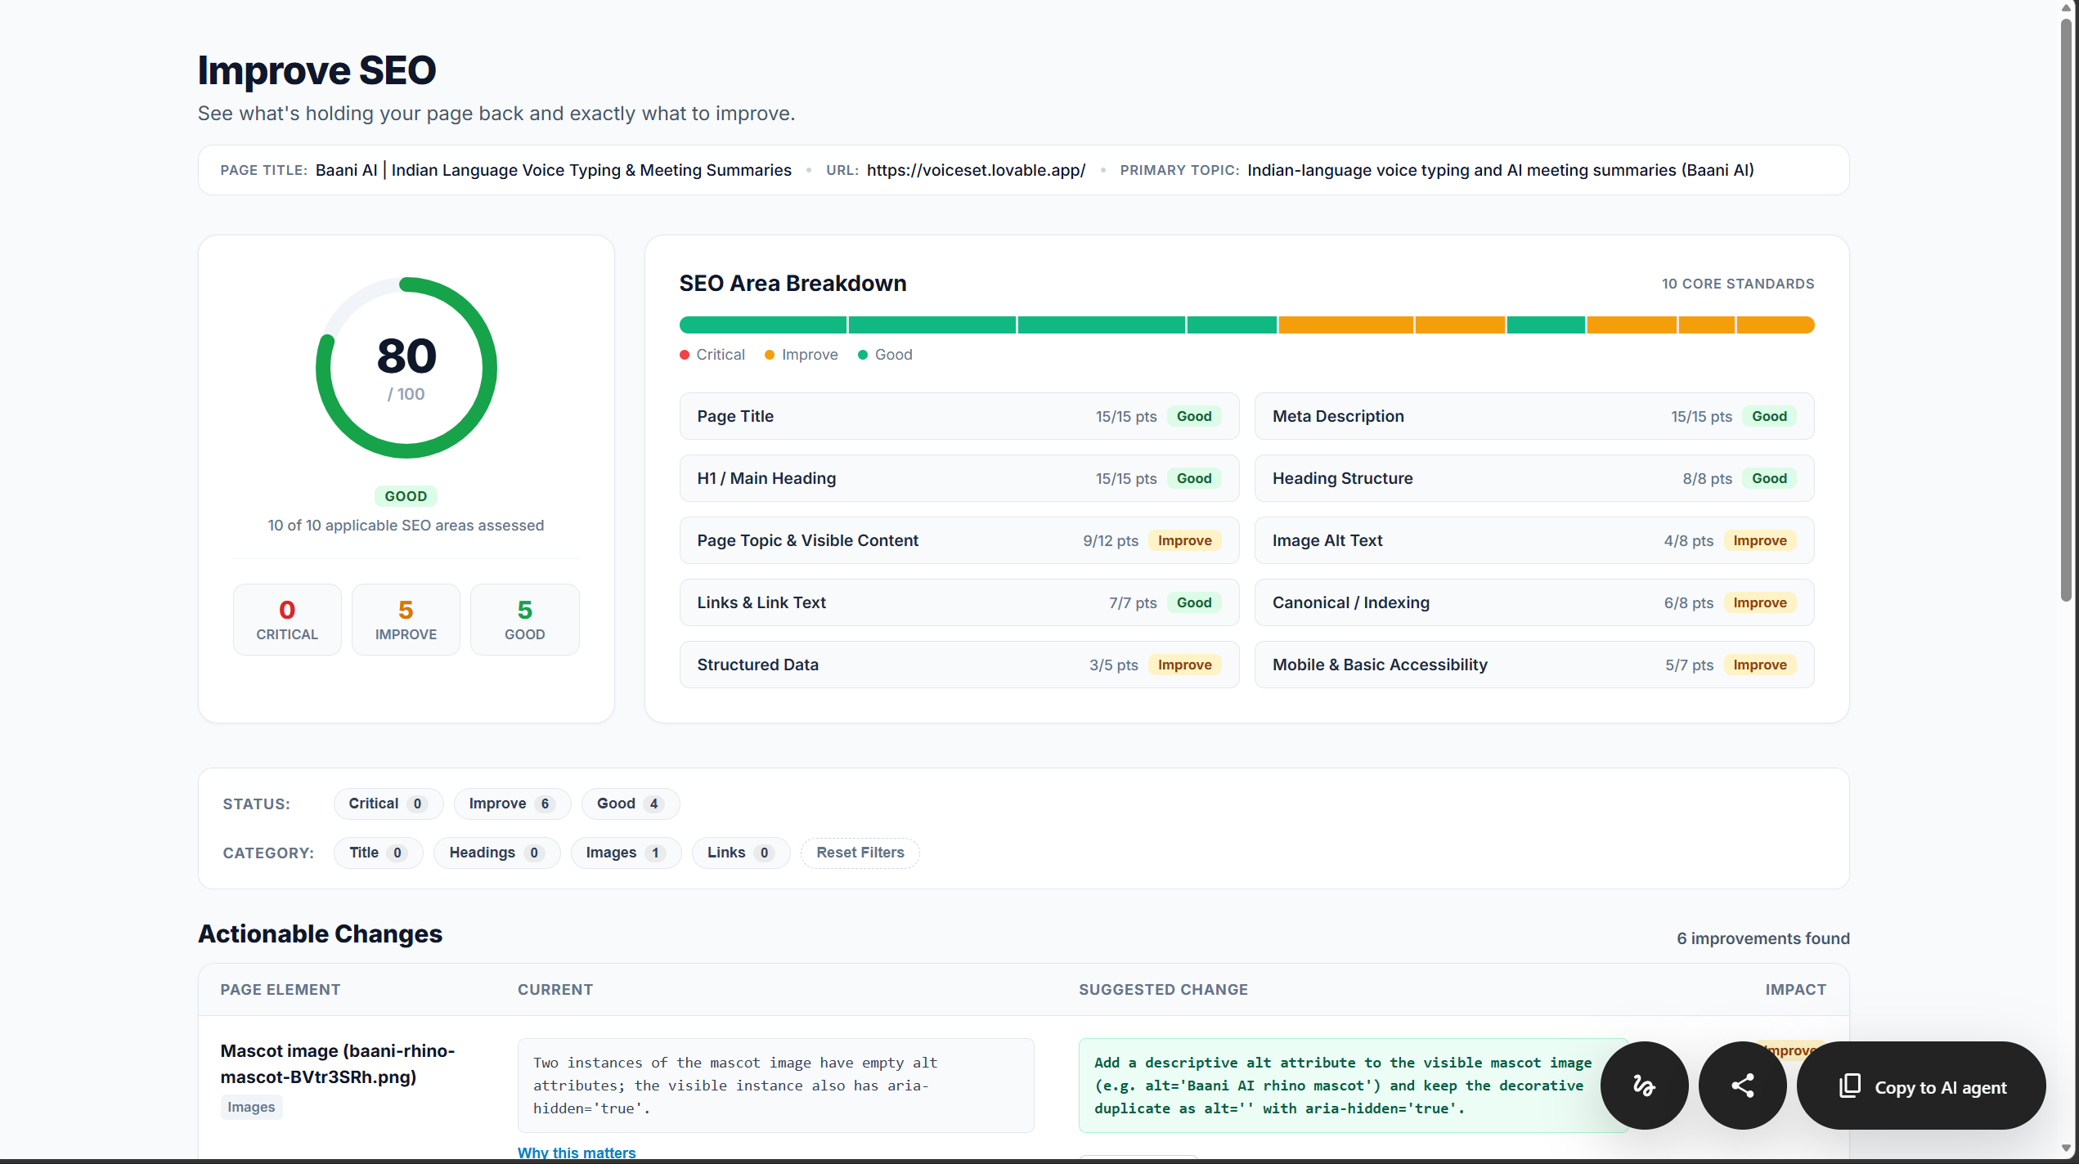Select the Image Alt Text card
The image size is (2079, 1164).
coord(1534,540)
